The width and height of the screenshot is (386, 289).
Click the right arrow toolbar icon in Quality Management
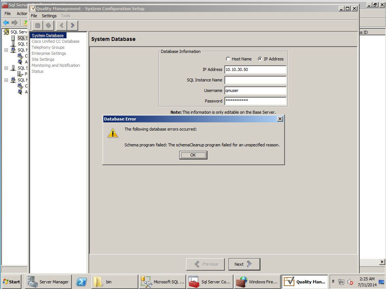pos(73,25)
